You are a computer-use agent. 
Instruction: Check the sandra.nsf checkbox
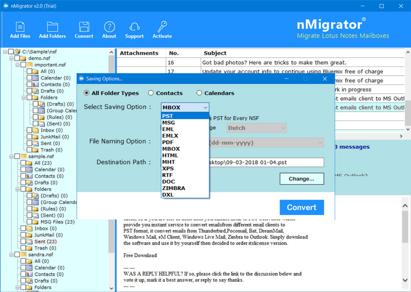[17, 255]
